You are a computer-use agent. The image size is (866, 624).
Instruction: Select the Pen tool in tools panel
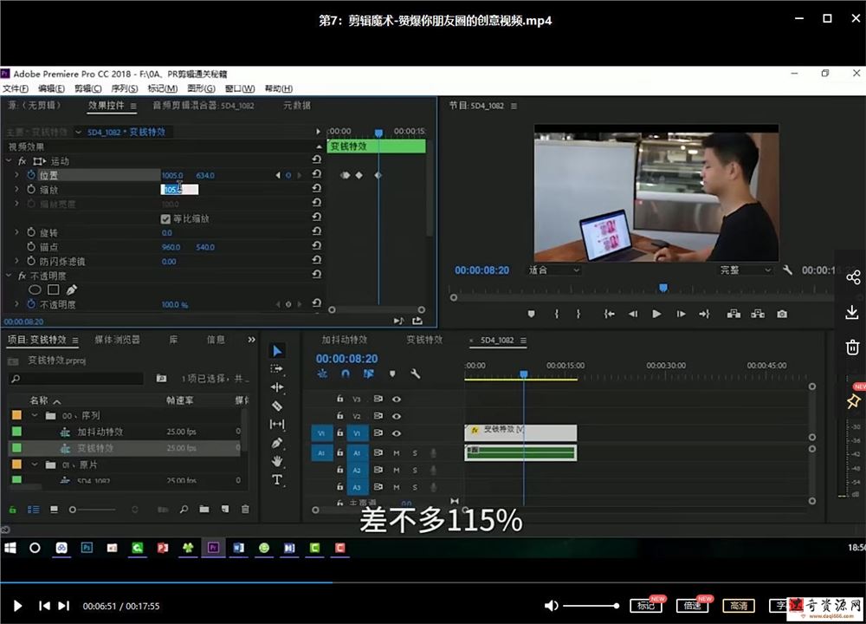click(277, 443)
